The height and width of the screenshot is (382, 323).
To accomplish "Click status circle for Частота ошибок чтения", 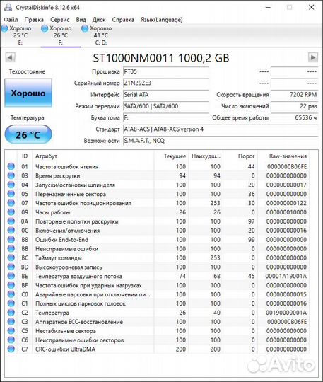I will [11, 166].
